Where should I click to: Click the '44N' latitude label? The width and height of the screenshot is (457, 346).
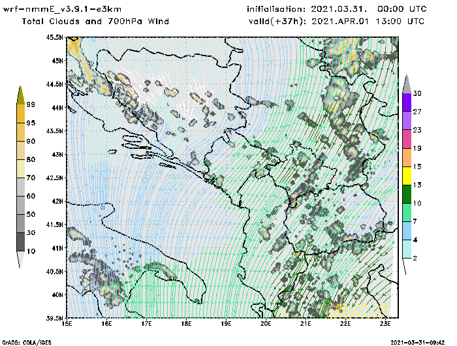(x=57, y=108)
